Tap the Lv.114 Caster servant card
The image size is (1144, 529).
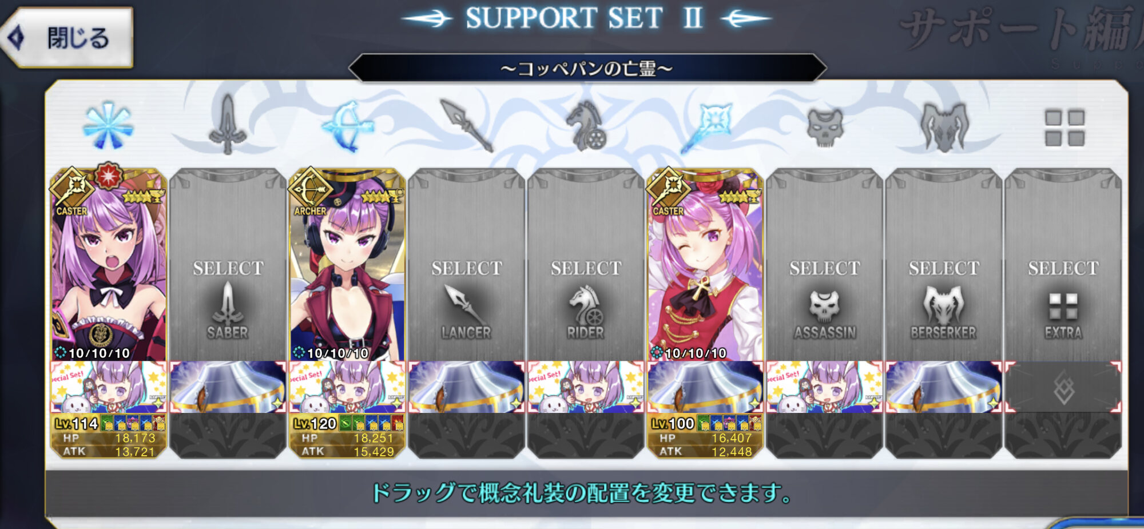pos(108,265)
